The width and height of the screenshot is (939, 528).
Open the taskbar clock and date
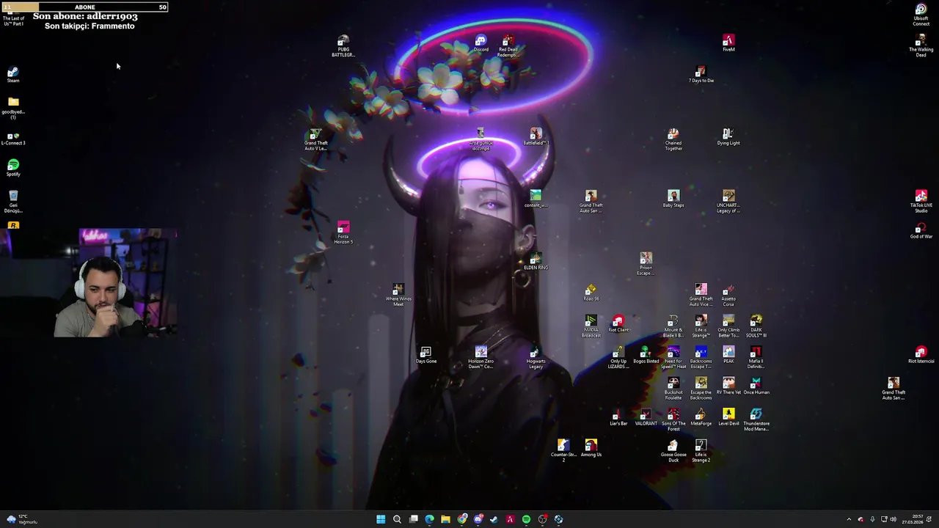point(913,519)
